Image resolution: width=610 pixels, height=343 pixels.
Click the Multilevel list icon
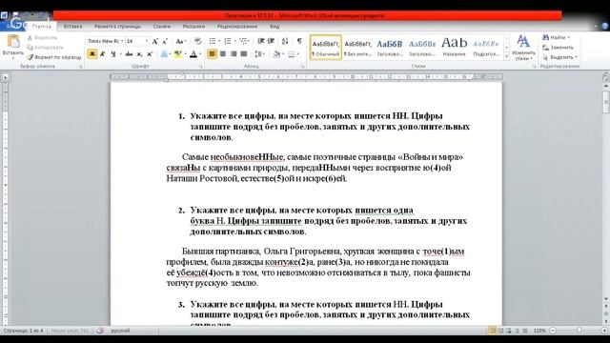click(244, 41)
